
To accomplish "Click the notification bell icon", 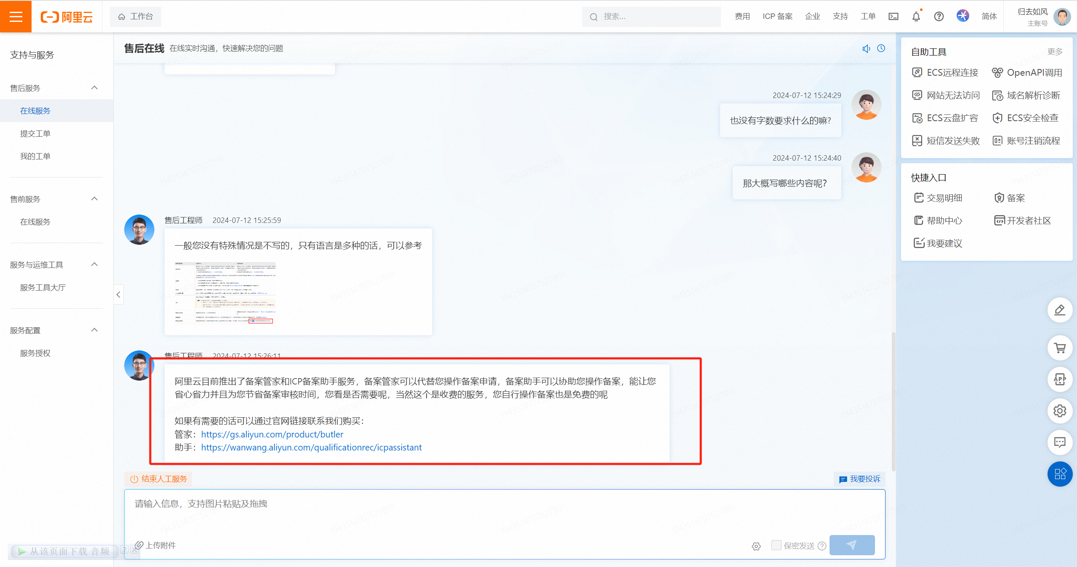I will click(x=916, y=16).
